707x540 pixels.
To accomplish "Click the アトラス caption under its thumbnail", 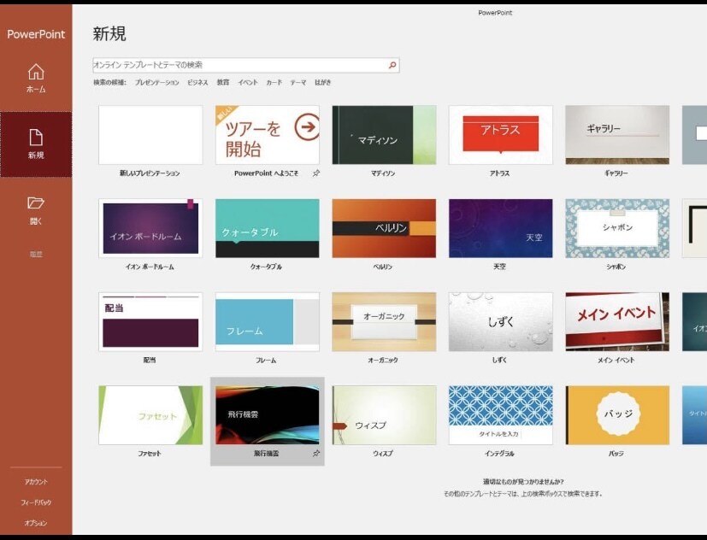I will [499, 173].
